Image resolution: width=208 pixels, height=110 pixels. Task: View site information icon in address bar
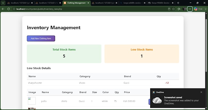coord(14,9)
